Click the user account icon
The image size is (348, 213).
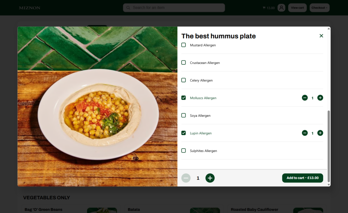click(x=281, y=8)
